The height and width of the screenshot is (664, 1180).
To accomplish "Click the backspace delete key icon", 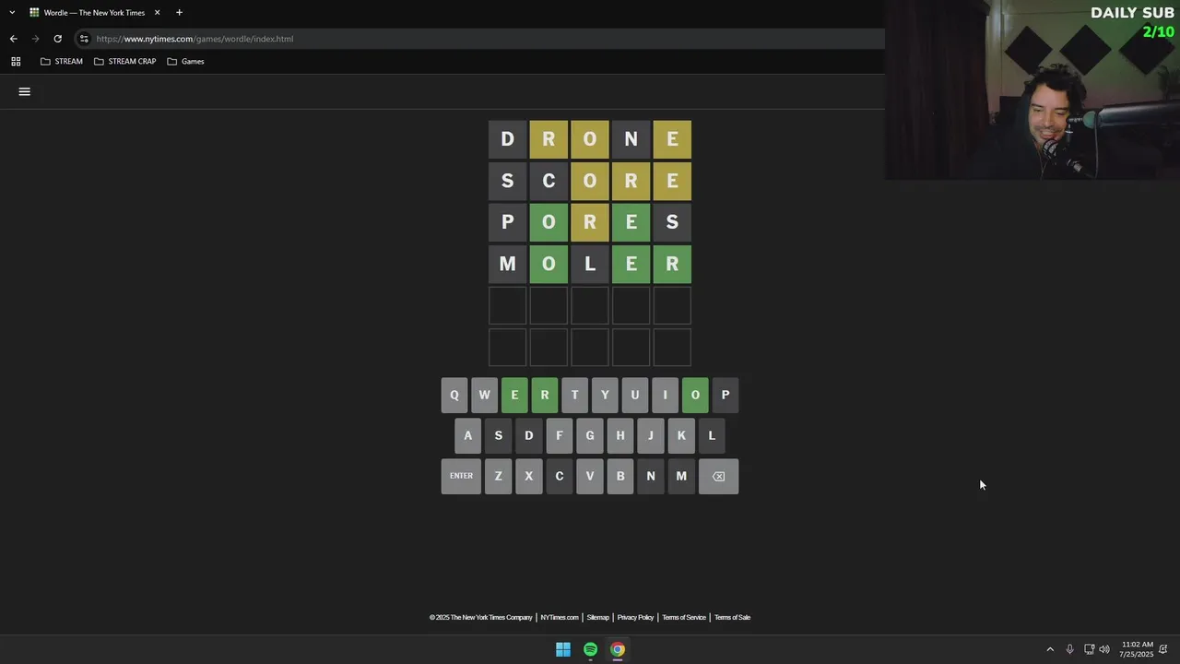I will (718, 476).
